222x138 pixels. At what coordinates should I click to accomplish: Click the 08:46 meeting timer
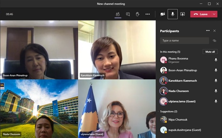click(x=10, y=14)
